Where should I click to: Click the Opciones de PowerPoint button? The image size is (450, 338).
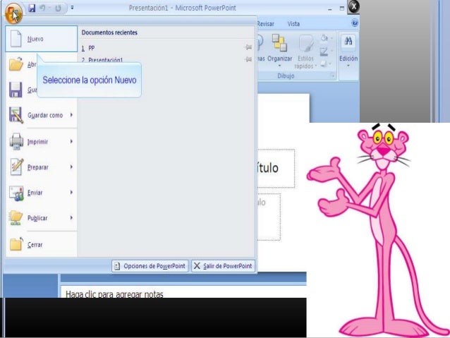coord(150,266)
